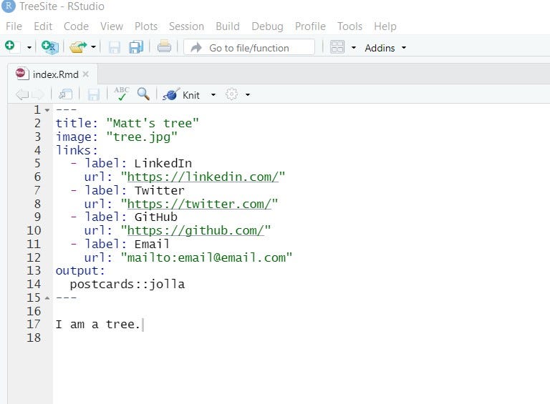The image size is (550, 404).
Task: Click the main toolbar Save icon
Action: [115, 47]
